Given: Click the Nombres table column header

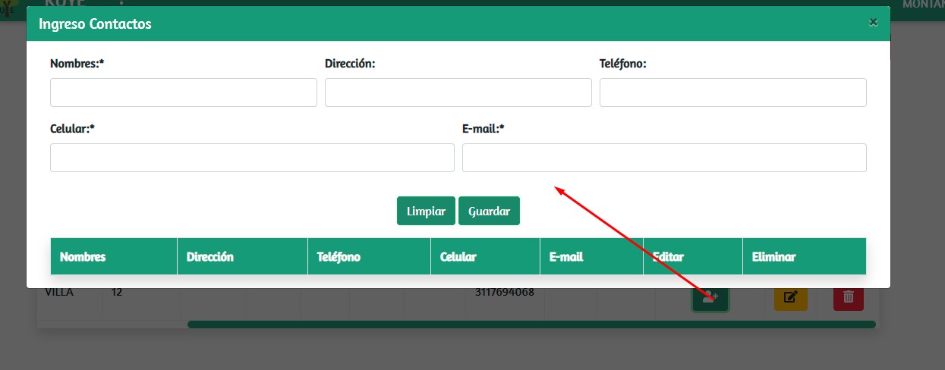Looking at the screenshot, I should click(83, 256).
